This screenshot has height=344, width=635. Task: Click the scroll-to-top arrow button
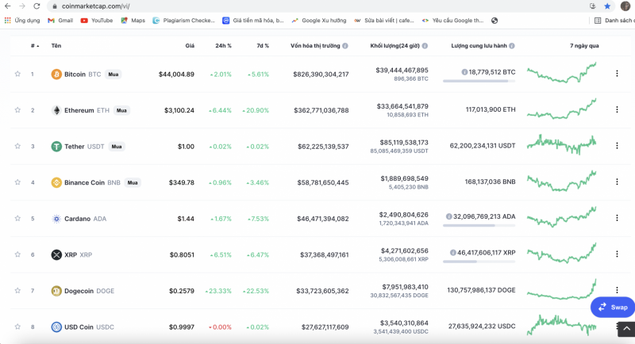click(626, 329)
